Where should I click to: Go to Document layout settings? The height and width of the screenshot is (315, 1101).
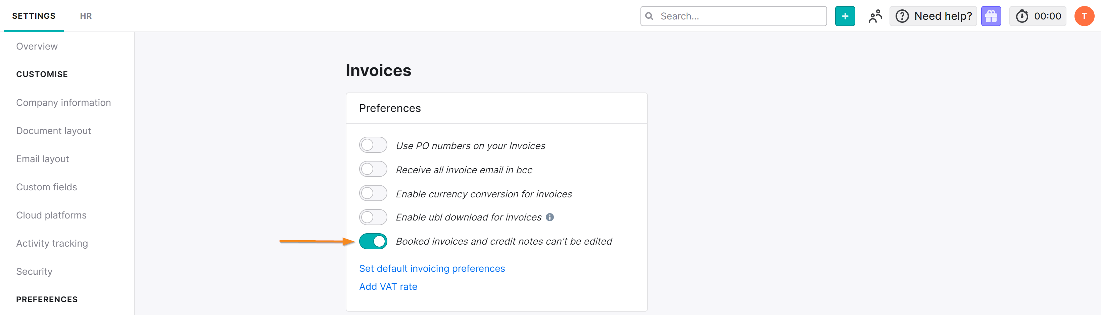53,131
